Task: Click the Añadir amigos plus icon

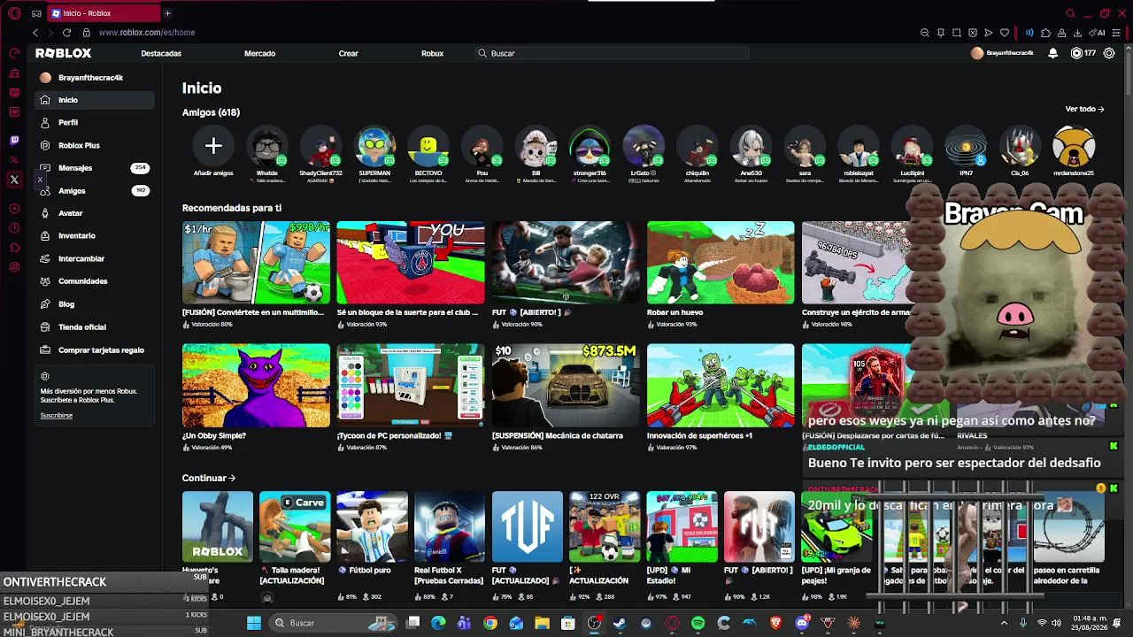Action: [x=213, y=146]
